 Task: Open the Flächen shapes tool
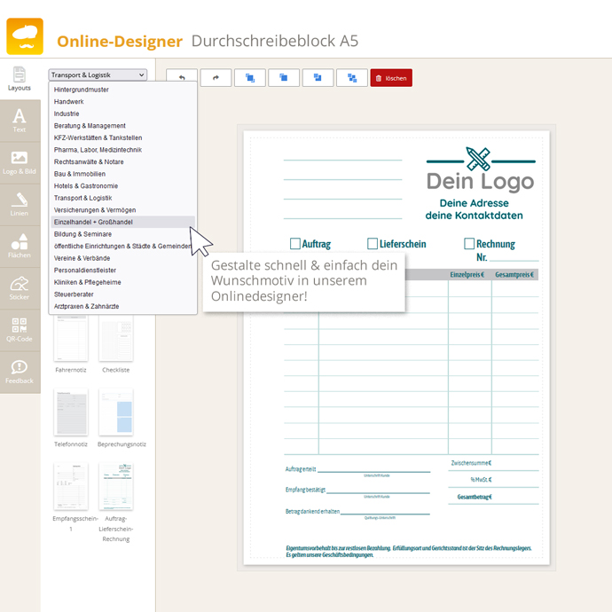click(20, 246)
